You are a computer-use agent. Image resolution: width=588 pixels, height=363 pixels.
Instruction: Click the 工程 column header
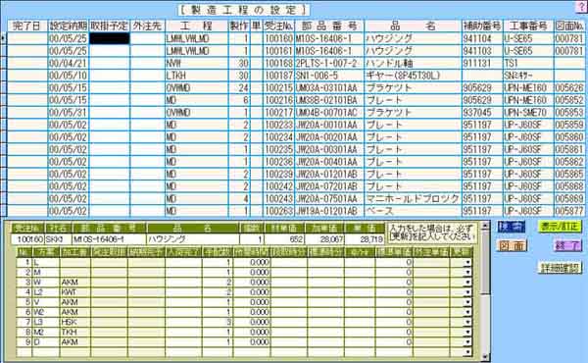[x=197, y=26]
